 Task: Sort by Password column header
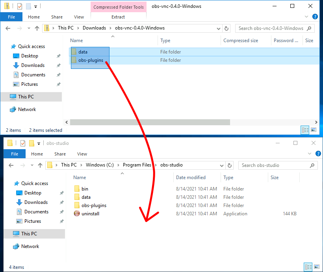[286, 41]
